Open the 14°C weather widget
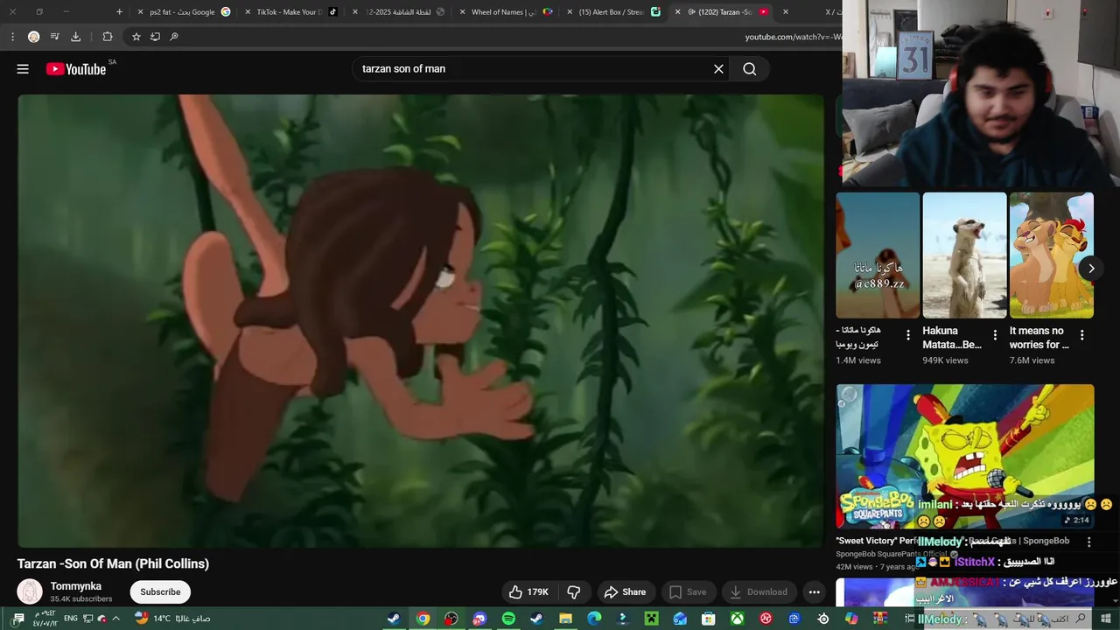 click(x=171, y=619)
